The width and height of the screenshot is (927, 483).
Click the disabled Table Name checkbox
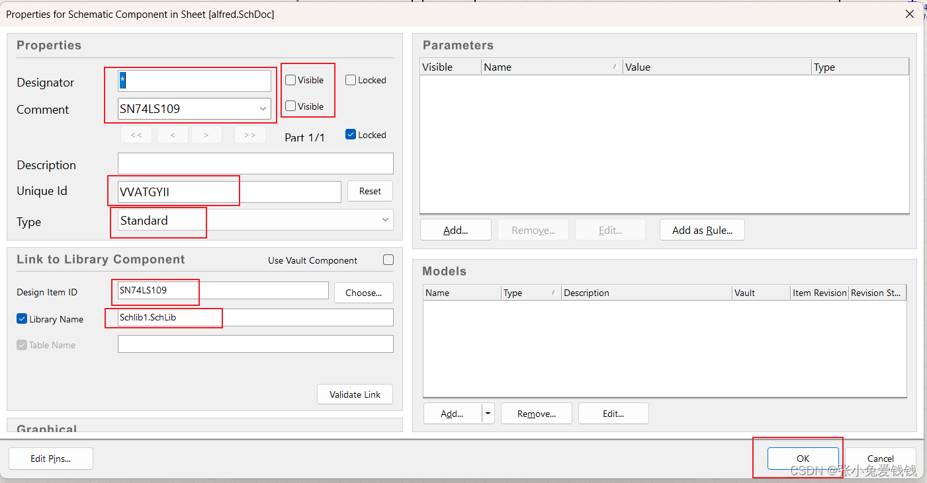(x=22, y=344)
